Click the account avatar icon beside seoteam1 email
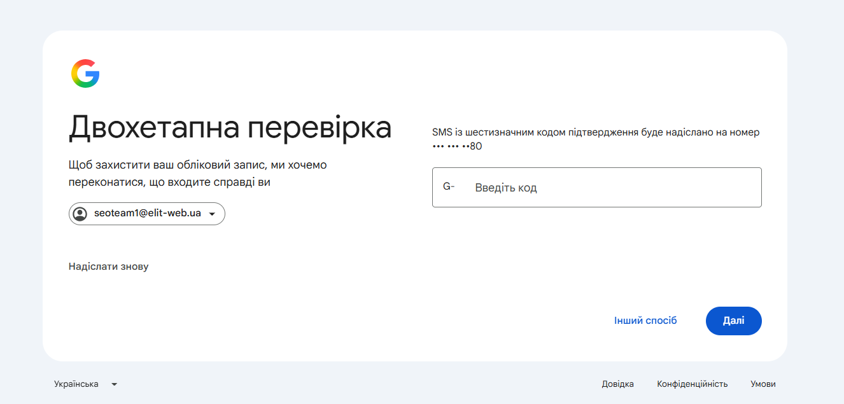Viewport: 844px width, 404px height. pos(80,214)
